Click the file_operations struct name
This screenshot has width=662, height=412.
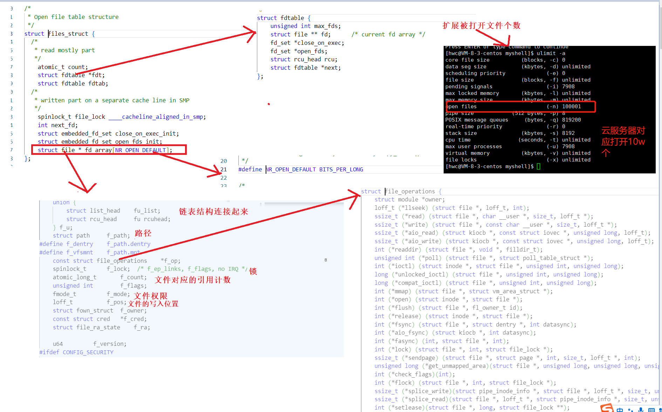pyautogui.click(x=410, y=191)
